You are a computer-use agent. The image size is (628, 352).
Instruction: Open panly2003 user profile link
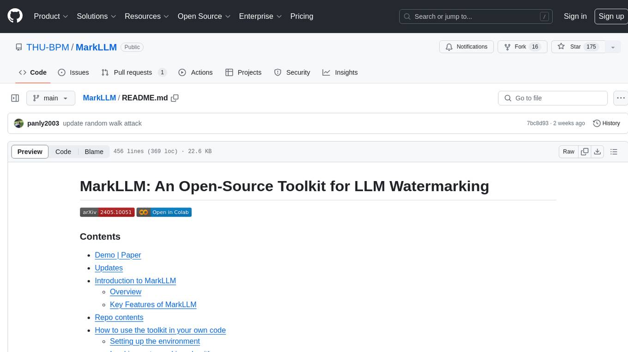pos(43,123)
